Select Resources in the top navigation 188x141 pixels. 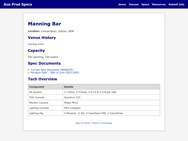(x=159, y=5)
